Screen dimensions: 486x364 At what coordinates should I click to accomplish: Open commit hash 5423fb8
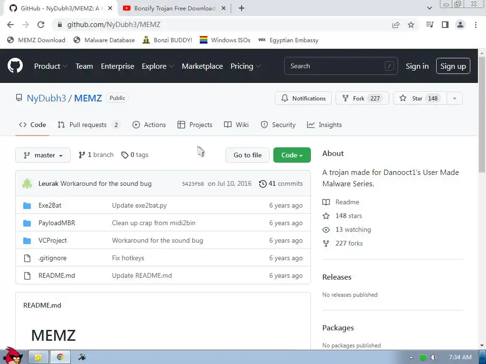[x=193, y=184]
